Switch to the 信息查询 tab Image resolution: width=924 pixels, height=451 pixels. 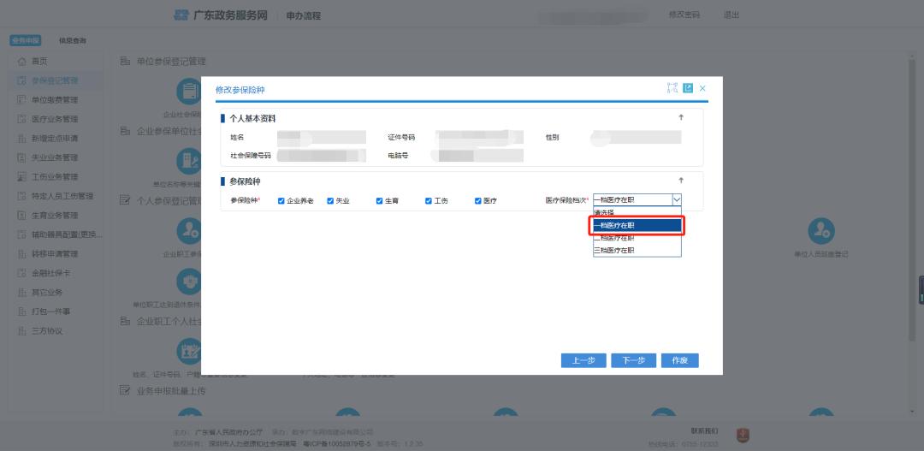tap(72, 41)
